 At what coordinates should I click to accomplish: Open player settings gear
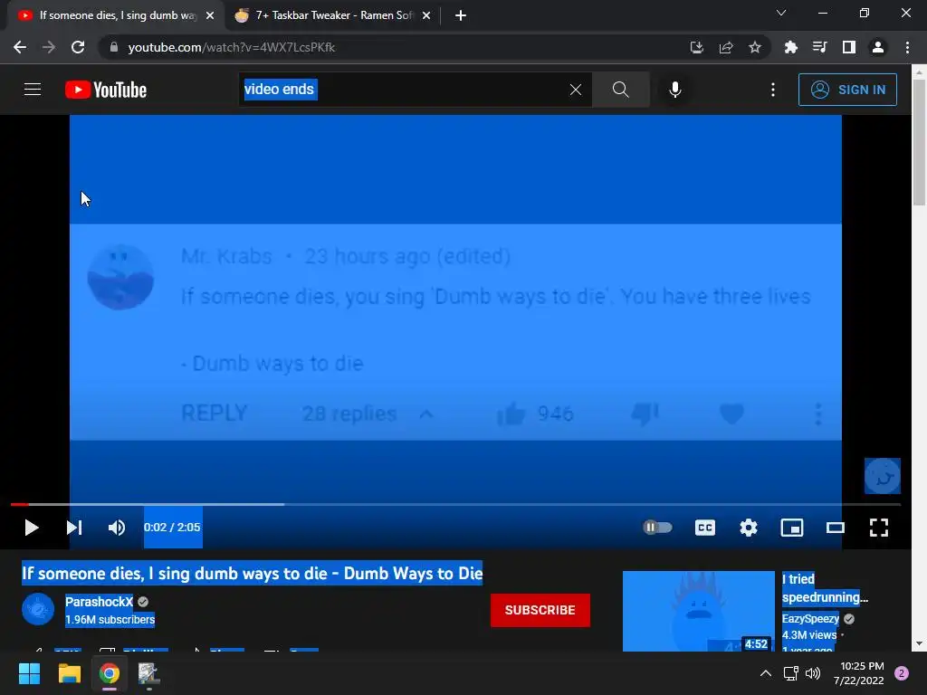(749, 528)
